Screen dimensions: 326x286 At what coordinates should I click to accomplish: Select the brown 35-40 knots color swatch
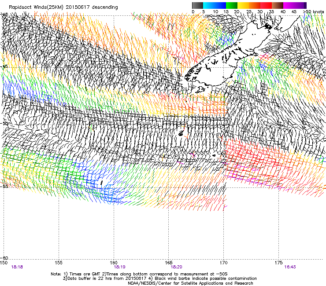tap(278, 5)
